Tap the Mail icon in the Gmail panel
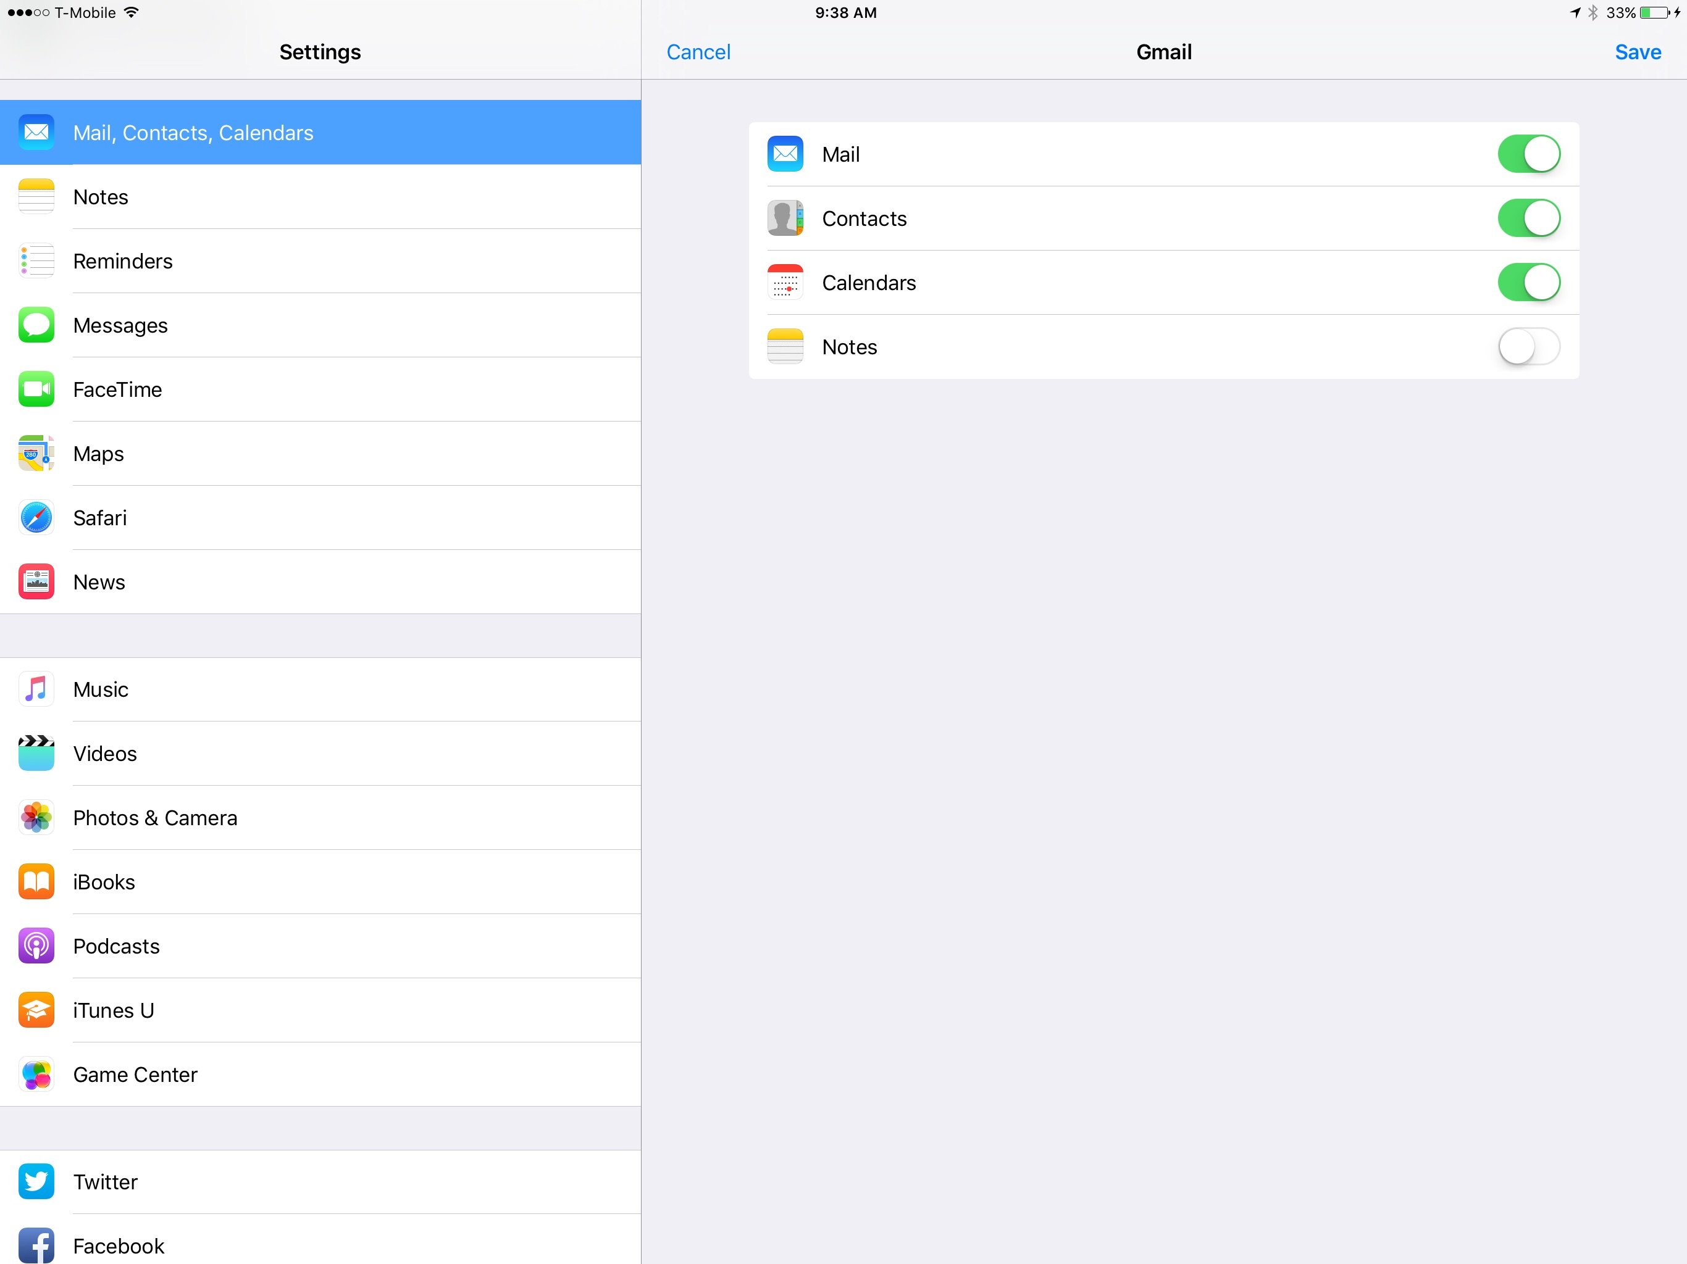This screenshot has width=1687, height=1264. (785, 154)
